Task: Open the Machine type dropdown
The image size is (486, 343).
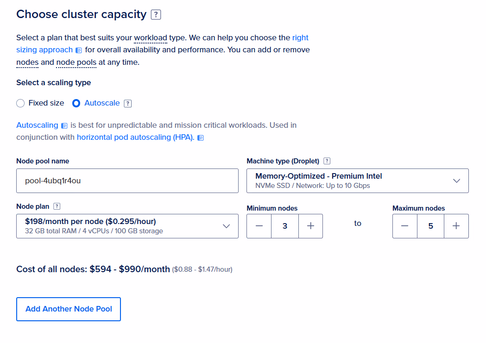Action: (357, 181)
